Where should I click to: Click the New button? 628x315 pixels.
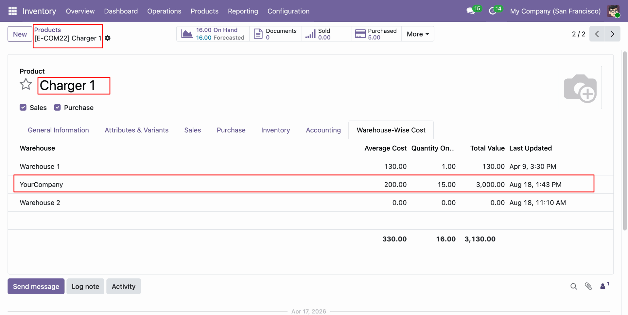(x=20, y=34)
